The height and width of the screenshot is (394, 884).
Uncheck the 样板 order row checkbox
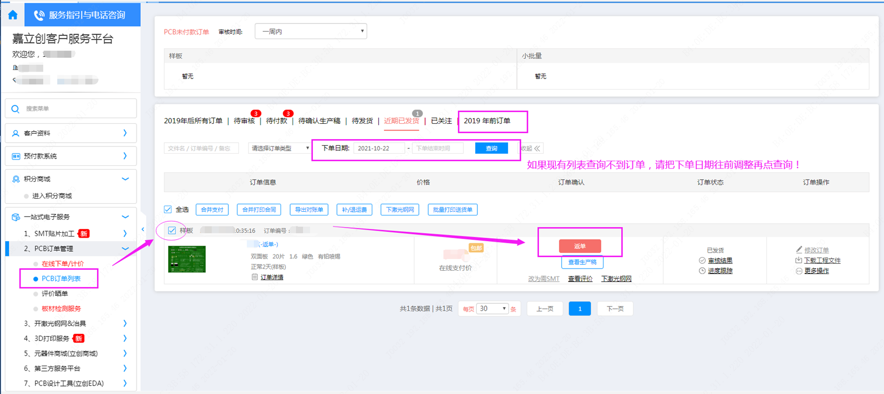(x=172, y=231)
